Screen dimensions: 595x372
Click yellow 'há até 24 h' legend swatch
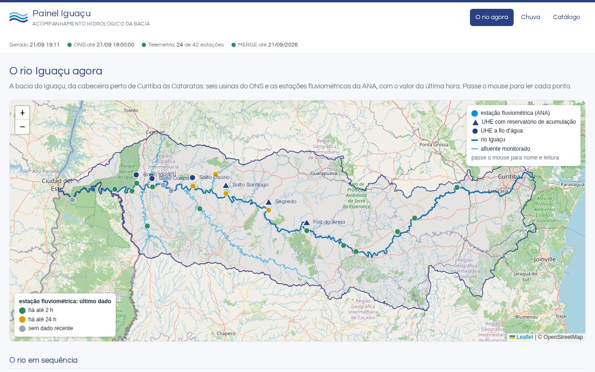coord(22,319)
